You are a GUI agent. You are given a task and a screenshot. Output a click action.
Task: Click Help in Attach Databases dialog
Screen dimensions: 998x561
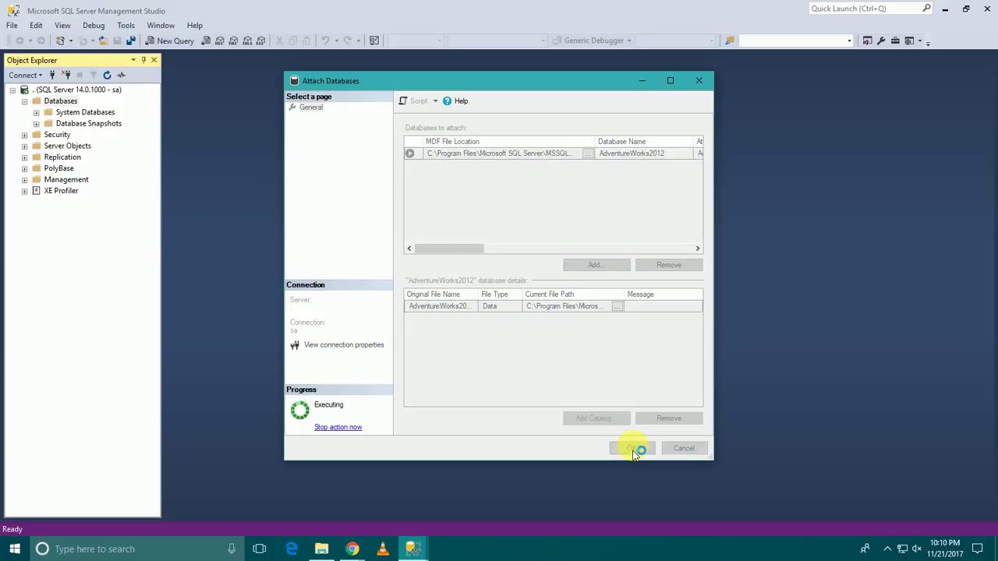click(x=455, y=101)
